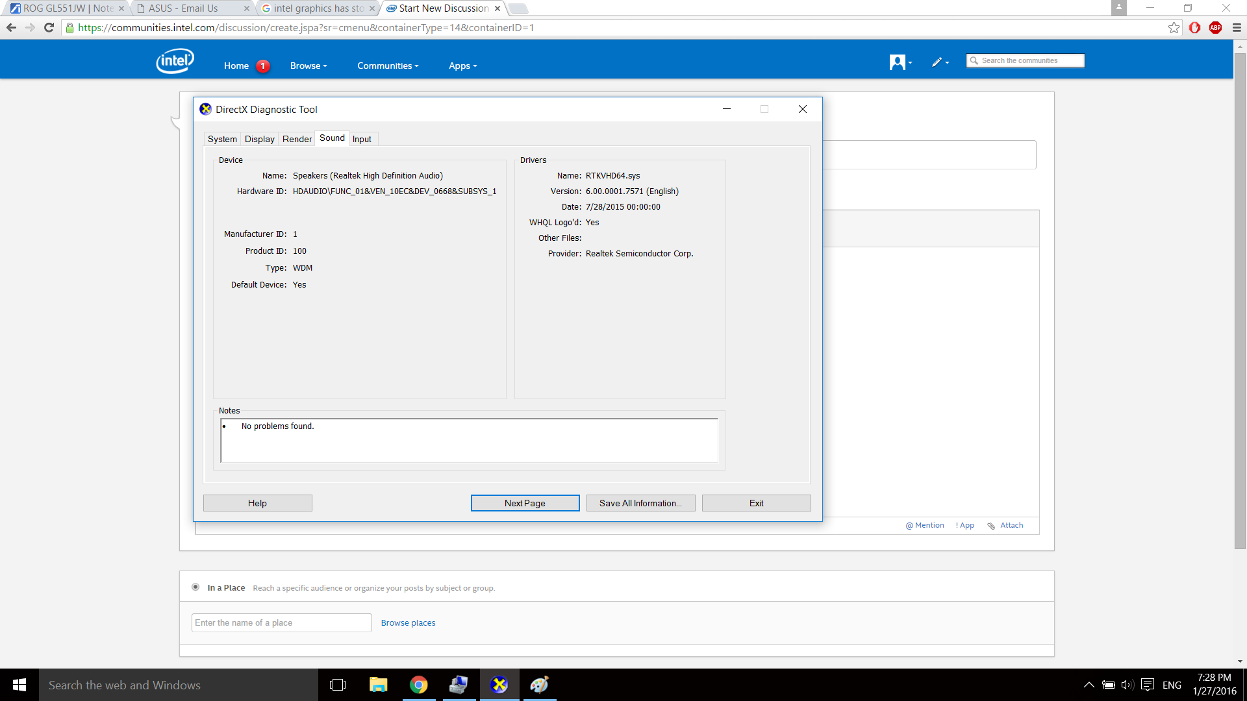Switch to the Input tab
This screenshot has width=1247, height=701.
[x=362, y=139]
